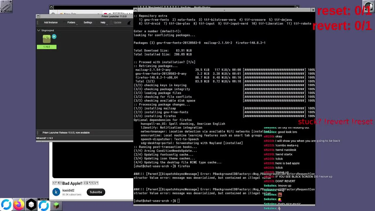Click the 1.16.5 instance name label
Screen dimensions: 375x211
pos(47,47)
